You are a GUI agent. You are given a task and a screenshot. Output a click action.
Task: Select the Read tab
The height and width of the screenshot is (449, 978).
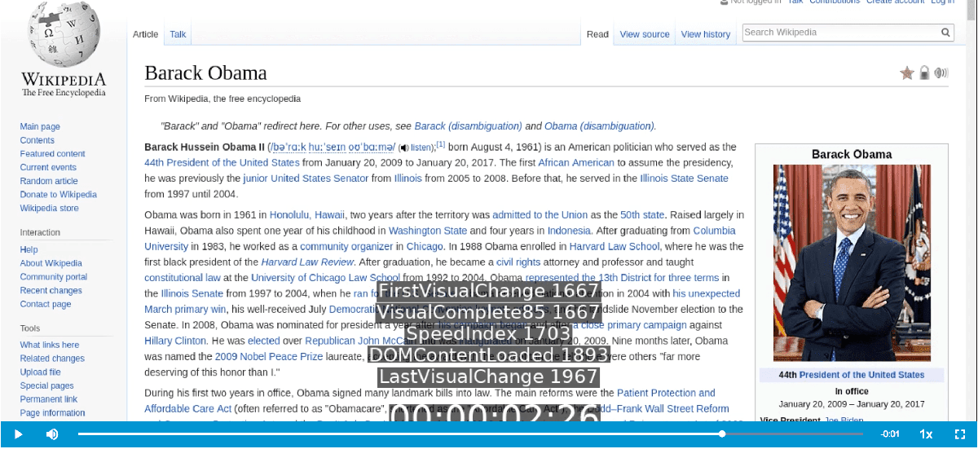[x=597, y=34]
